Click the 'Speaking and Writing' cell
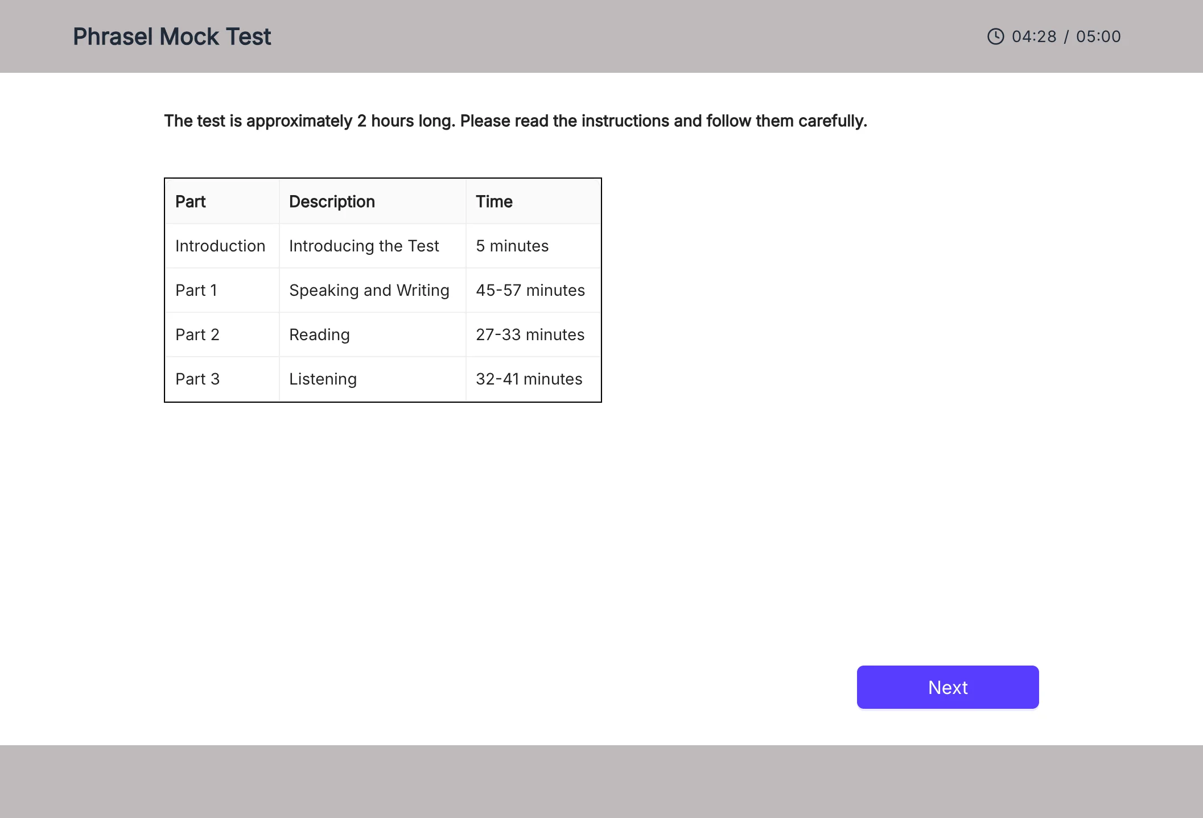This screenshot has width=1203, height=818. [x=373, y=290]
